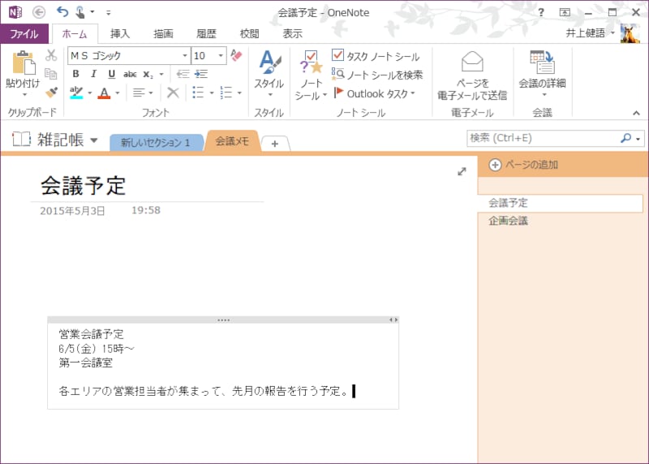This screenshot has width=649, height=464.
Task: Switch to the Insert (挿入) tab
Action: pyautogui.click(x=119, y=33)
